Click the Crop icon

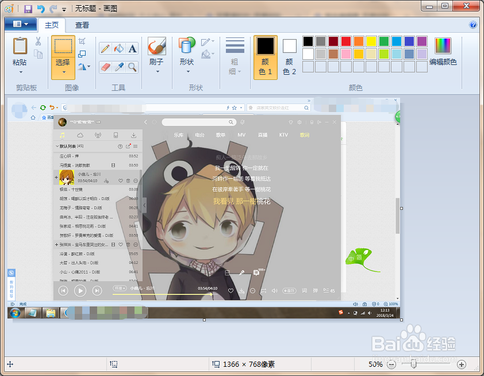click(82, 41)
